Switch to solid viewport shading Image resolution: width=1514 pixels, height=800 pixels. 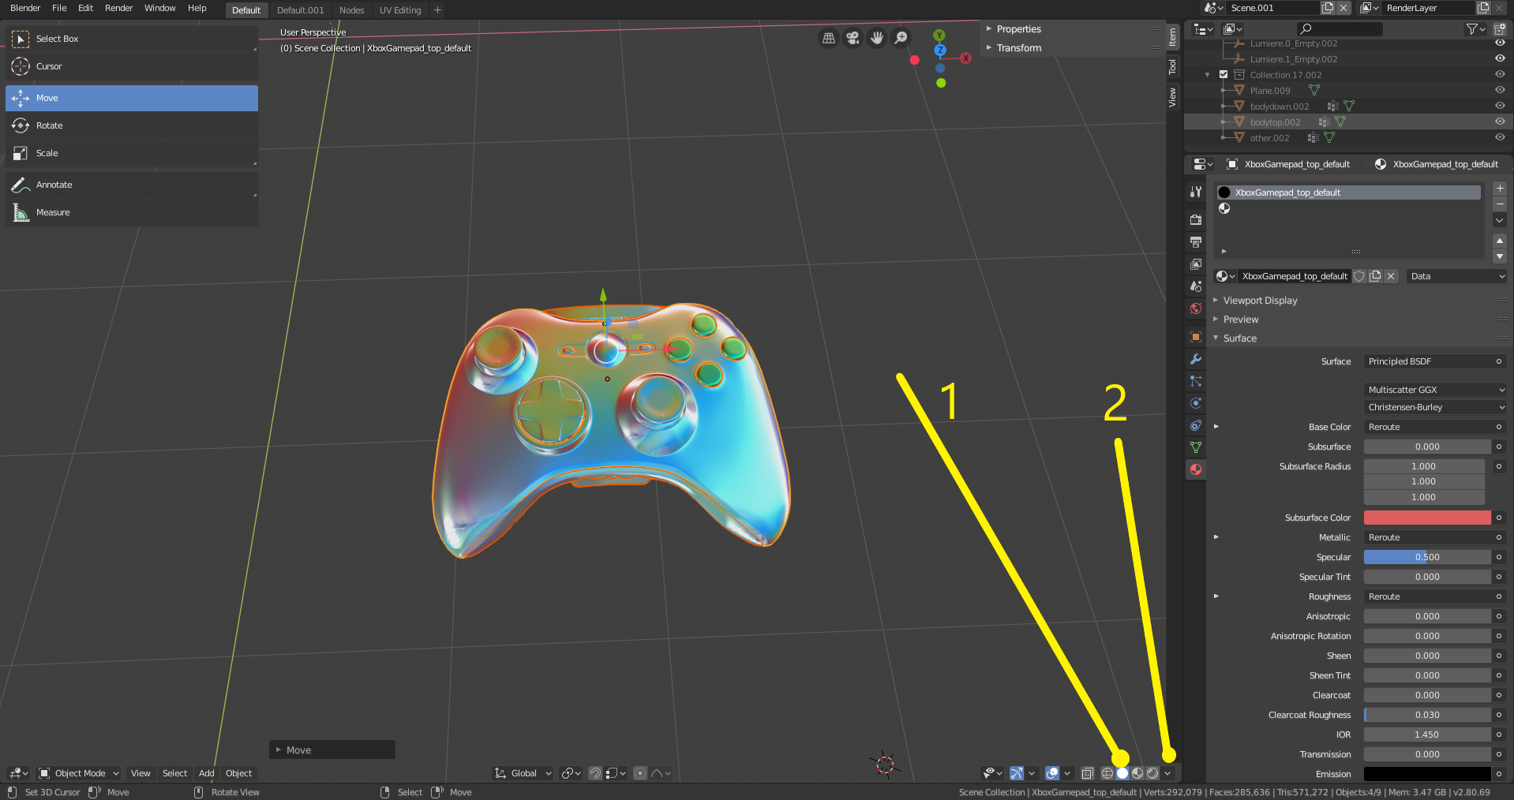coord(1122,773)
